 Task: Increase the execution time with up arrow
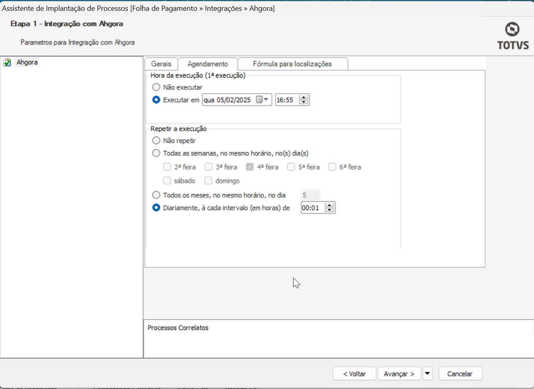tap(304, 97)
